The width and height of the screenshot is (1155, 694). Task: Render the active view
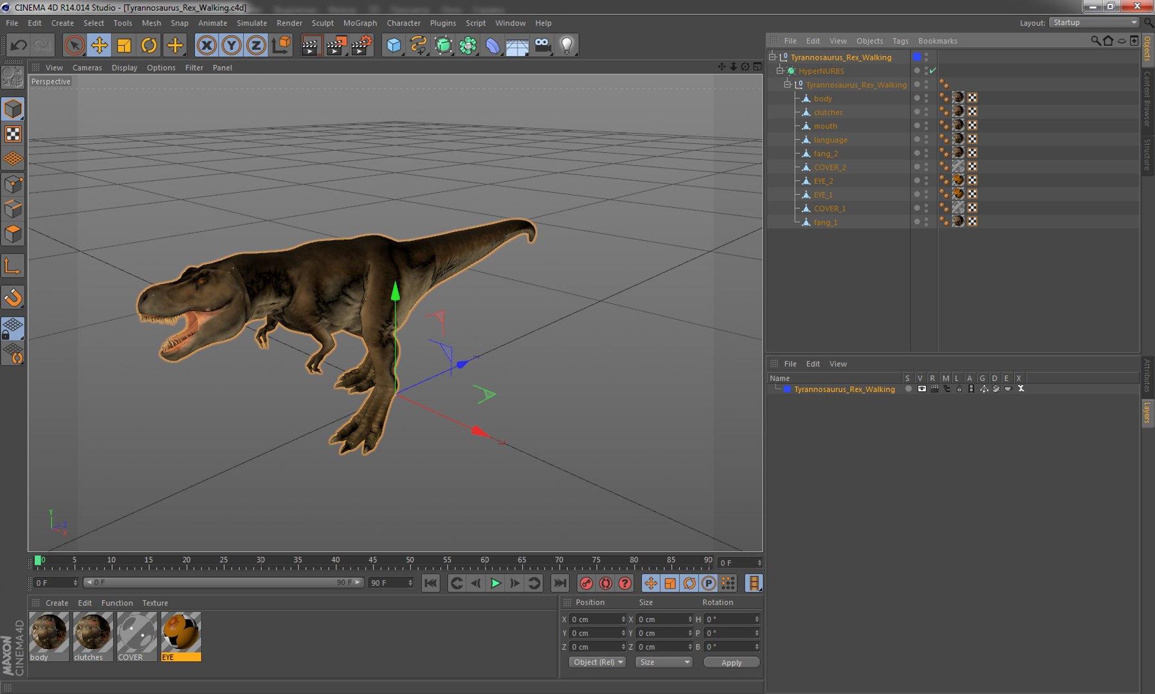(311, 45)
